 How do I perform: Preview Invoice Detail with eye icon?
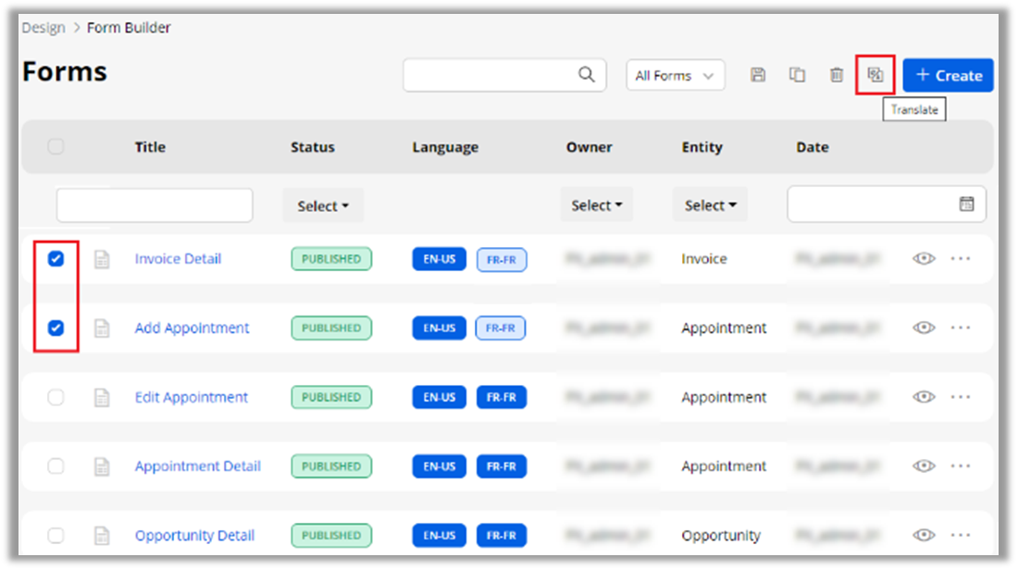coord(924,259)
